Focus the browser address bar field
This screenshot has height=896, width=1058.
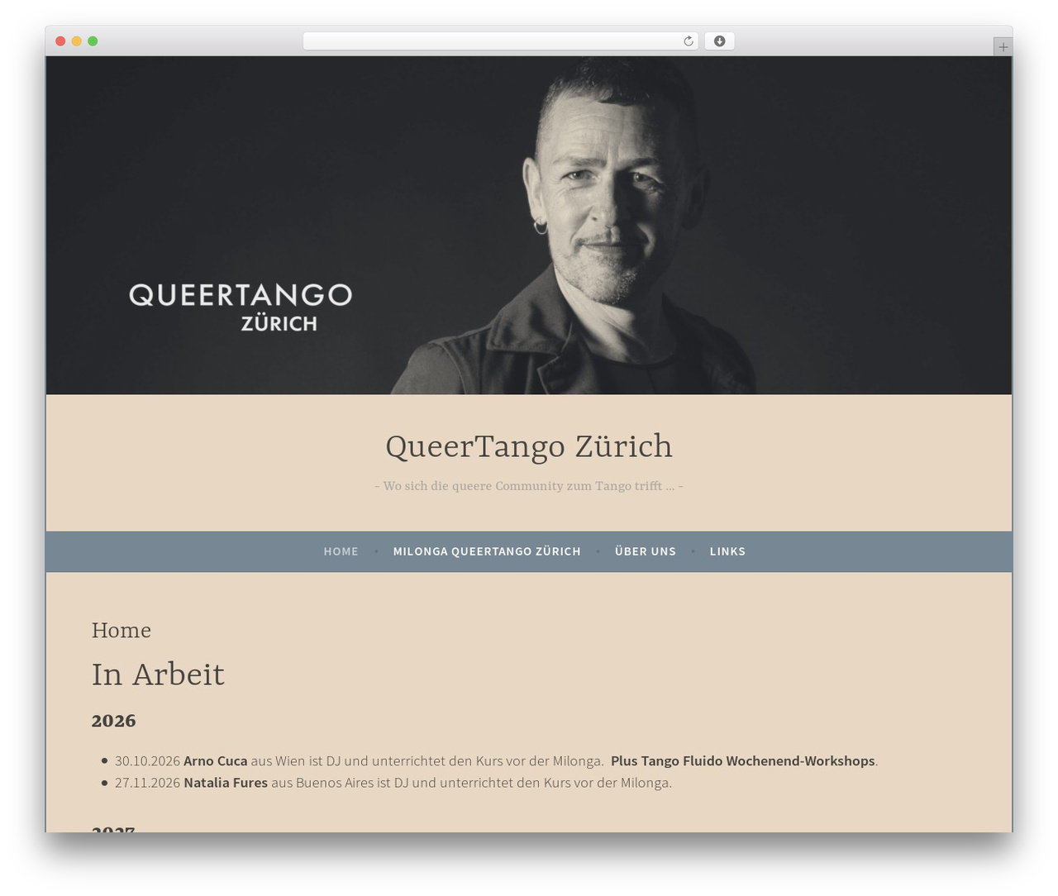(x=500, y=41)
